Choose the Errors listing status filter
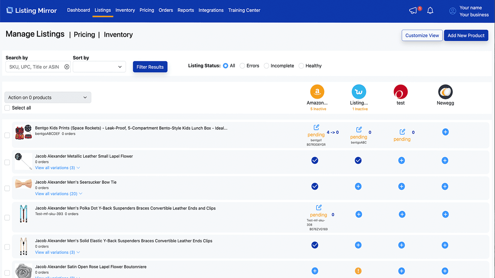 pyautogui.click(x=242, y=65)
